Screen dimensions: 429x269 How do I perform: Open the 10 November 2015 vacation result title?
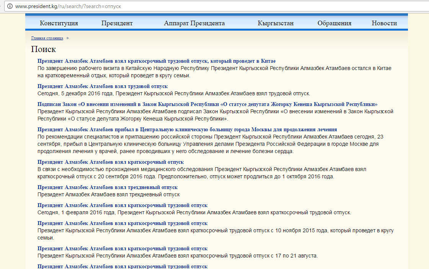tap(122, 223)
